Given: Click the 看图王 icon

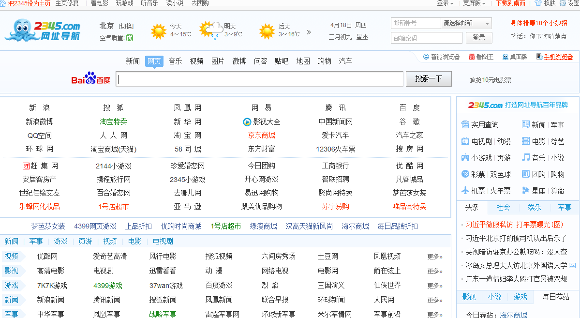Looking at the screenshot, I should (472, 57).
